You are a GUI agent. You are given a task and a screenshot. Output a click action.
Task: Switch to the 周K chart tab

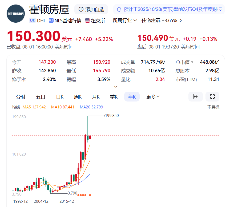pos(78,97)
